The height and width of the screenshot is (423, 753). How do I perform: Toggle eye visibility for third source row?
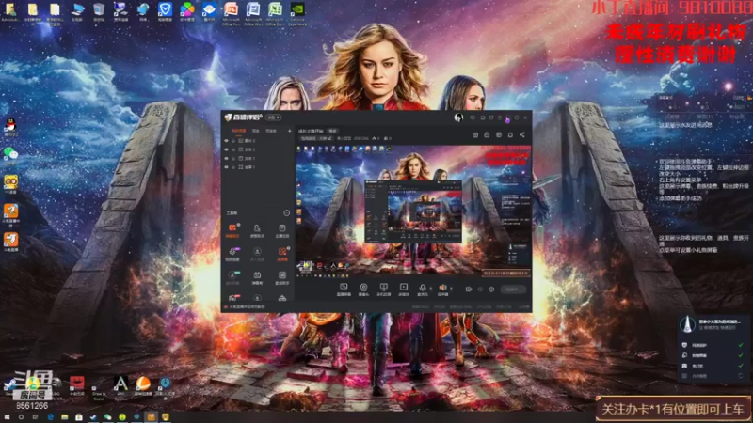point(227,158)
